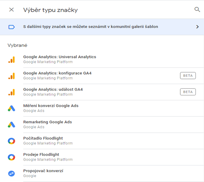Screen dimensions: 204x182
Task: Click Google Ads logo for Měření konverzí
Action: coord(11,108)
